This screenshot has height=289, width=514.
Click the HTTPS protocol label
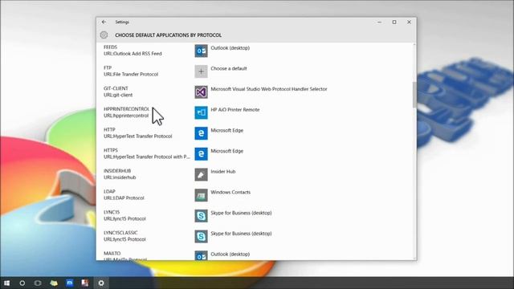(x=111, y=150)
